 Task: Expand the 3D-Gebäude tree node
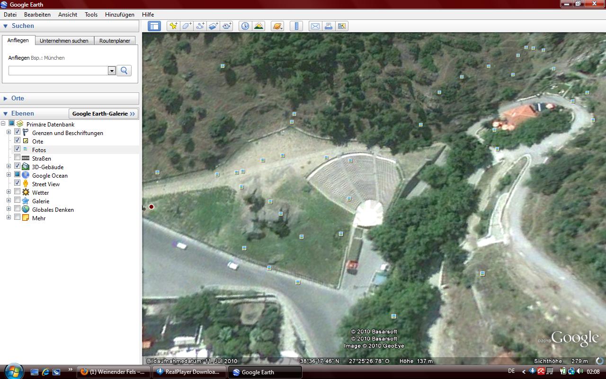pos(9,166)
